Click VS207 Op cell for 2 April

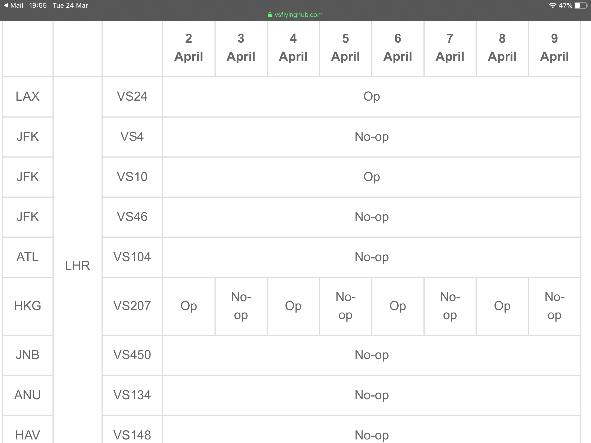click(x=189, y=306)
